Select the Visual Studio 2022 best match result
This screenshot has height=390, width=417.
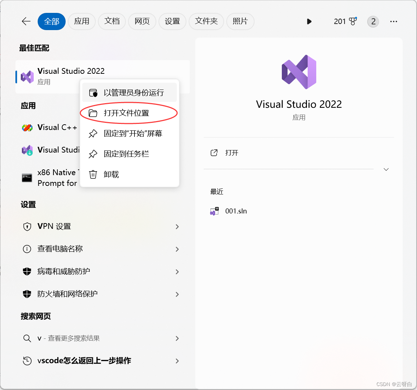click(x=103, y=77)
